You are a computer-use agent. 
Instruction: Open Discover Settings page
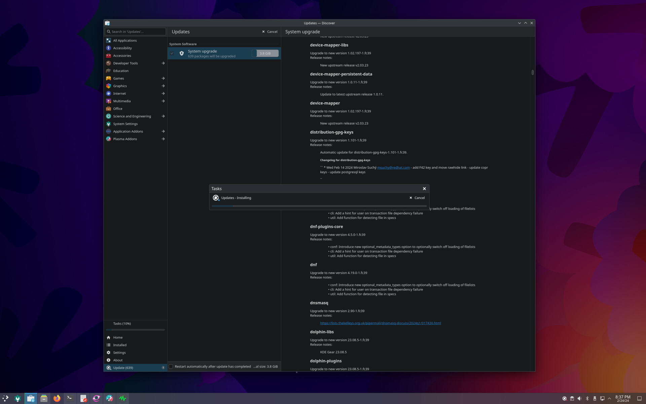tap(135, 352)
